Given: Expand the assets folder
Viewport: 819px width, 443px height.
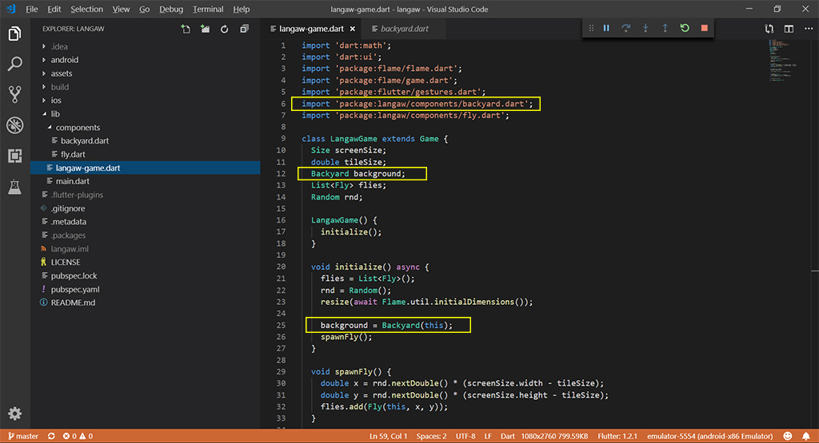Looking at the screenshot, I should click(x=62, y=73).
